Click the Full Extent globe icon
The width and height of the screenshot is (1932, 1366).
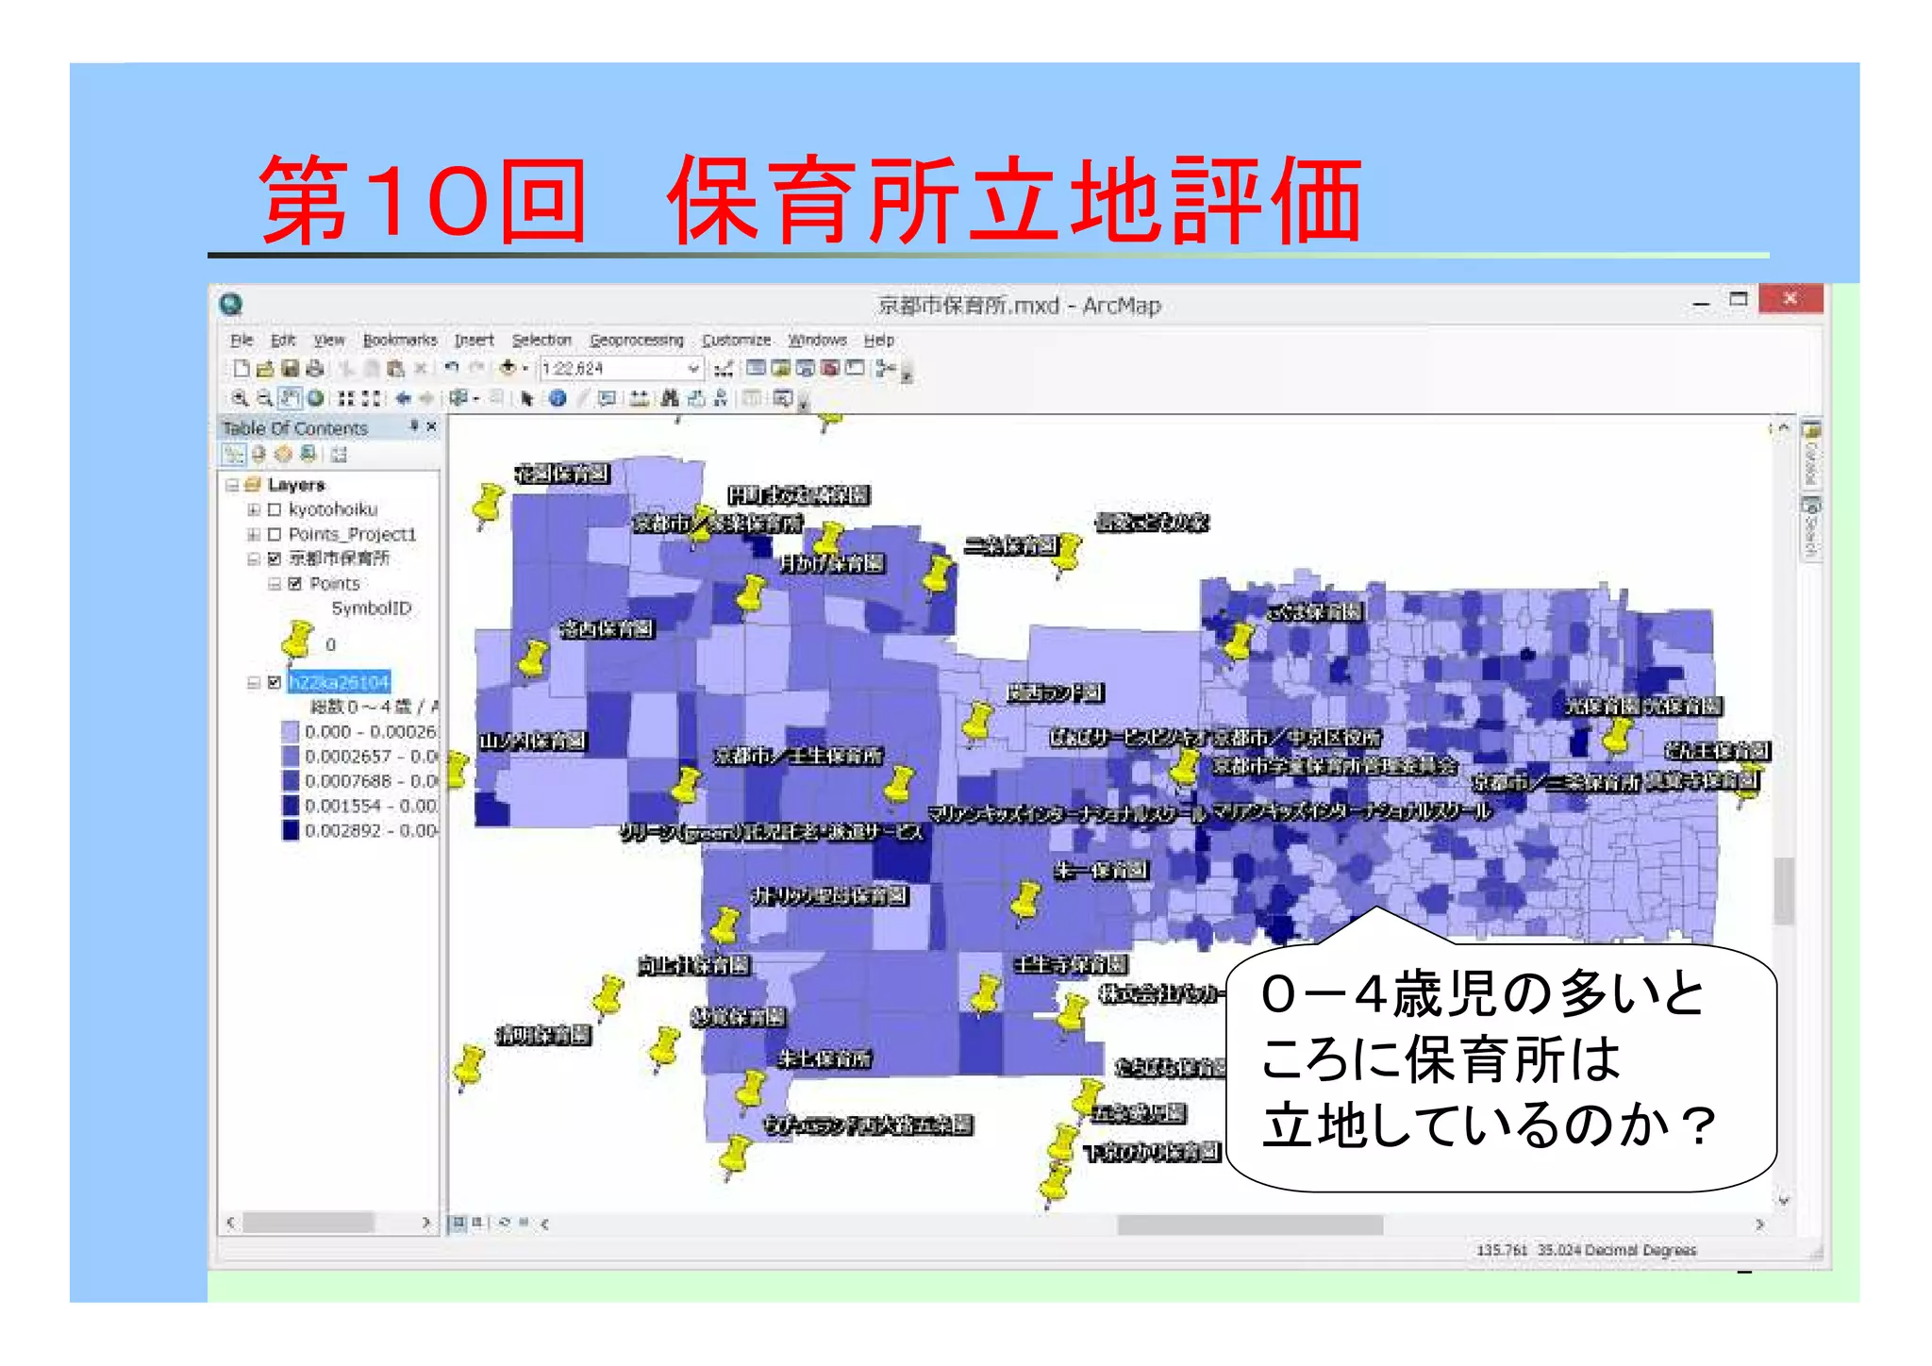tap(315, 398)
